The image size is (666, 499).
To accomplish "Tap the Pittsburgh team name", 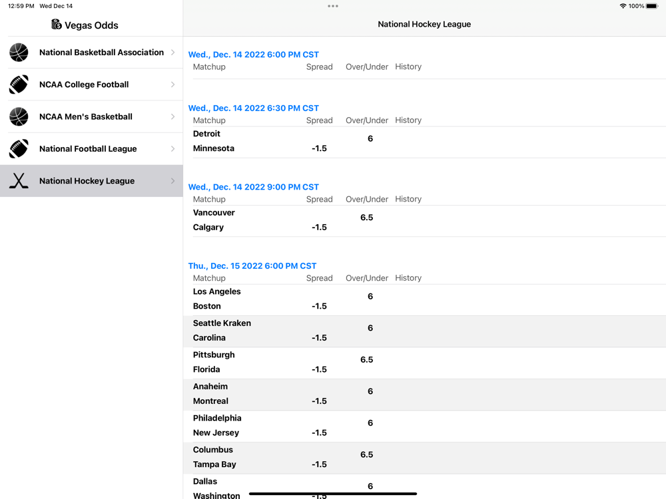I will tap(214, 355).
